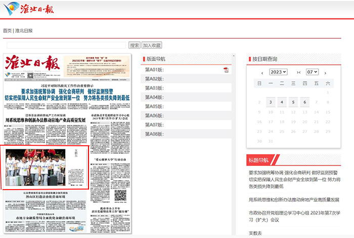Open the 首页 breadcrumb link
354x238 pixels.
pyautogui.click(x=7, y=31)
